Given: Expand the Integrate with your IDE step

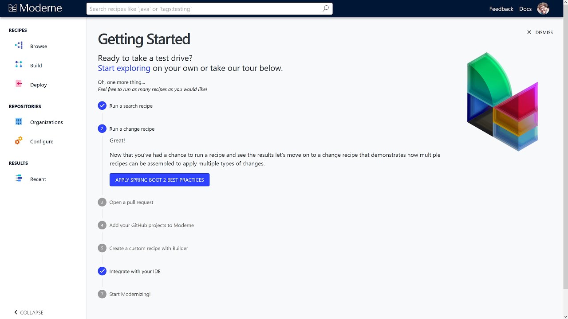Looking at the screenshot, I should pyautogui.click(x=135, y=272).
